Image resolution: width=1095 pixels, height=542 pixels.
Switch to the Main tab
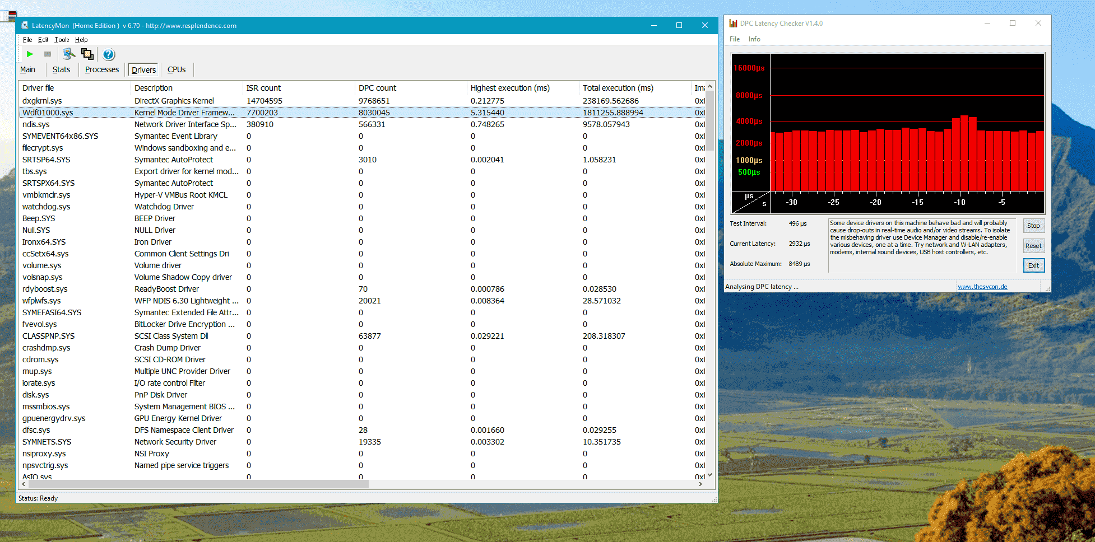[27, 69]
